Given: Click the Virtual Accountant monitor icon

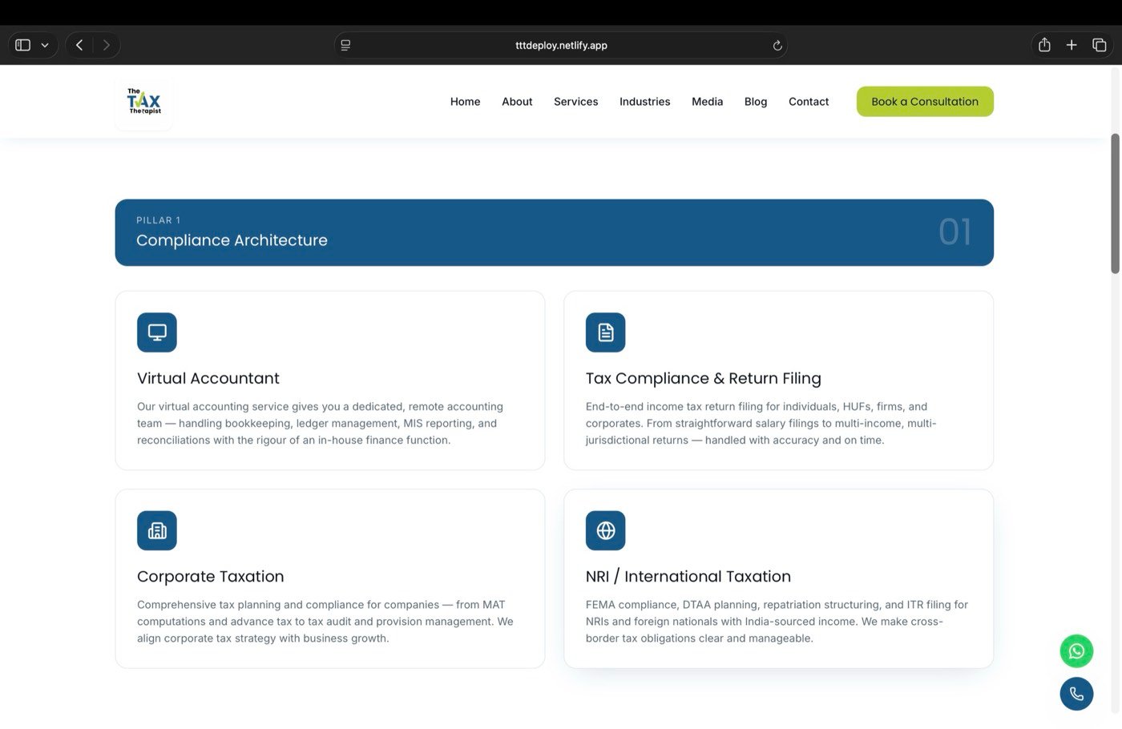Looking at the screenshot, I should pyautogui.click(x=157, y=332).
